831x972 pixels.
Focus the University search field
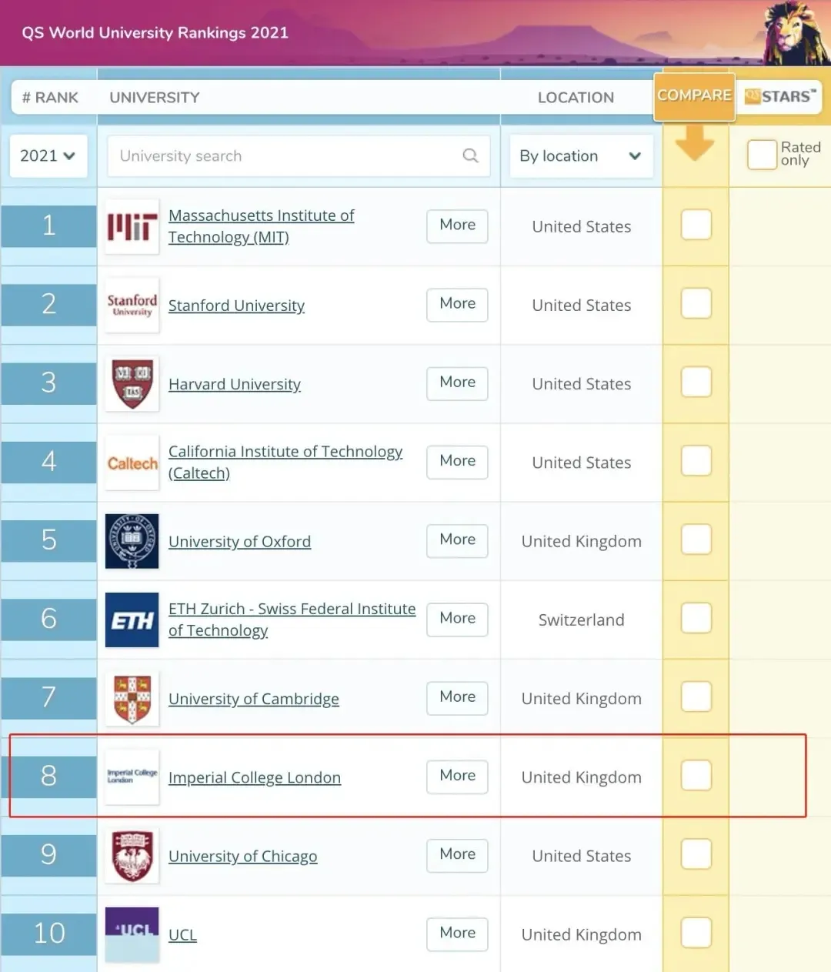[299, 155]
